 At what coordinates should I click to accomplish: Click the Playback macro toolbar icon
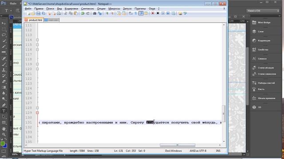click(x=163, y=13)
